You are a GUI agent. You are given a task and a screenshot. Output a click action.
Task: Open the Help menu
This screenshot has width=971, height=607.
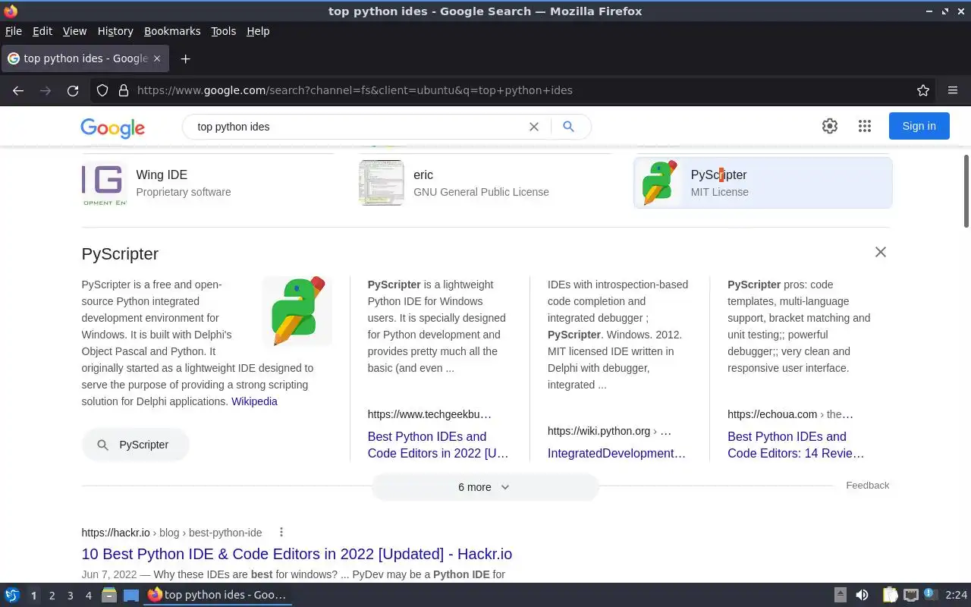click(258, 31)
